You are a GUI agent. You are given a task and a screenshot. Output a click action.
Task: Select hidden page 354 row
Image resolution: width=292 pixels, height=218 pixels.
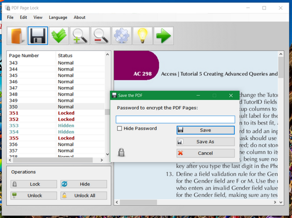click(56, 132)
